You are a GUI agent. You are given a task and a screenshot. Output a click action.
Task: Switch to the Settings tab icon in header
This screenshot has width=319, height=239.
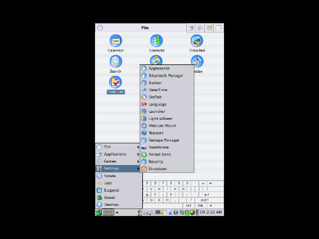coord(209,28)
